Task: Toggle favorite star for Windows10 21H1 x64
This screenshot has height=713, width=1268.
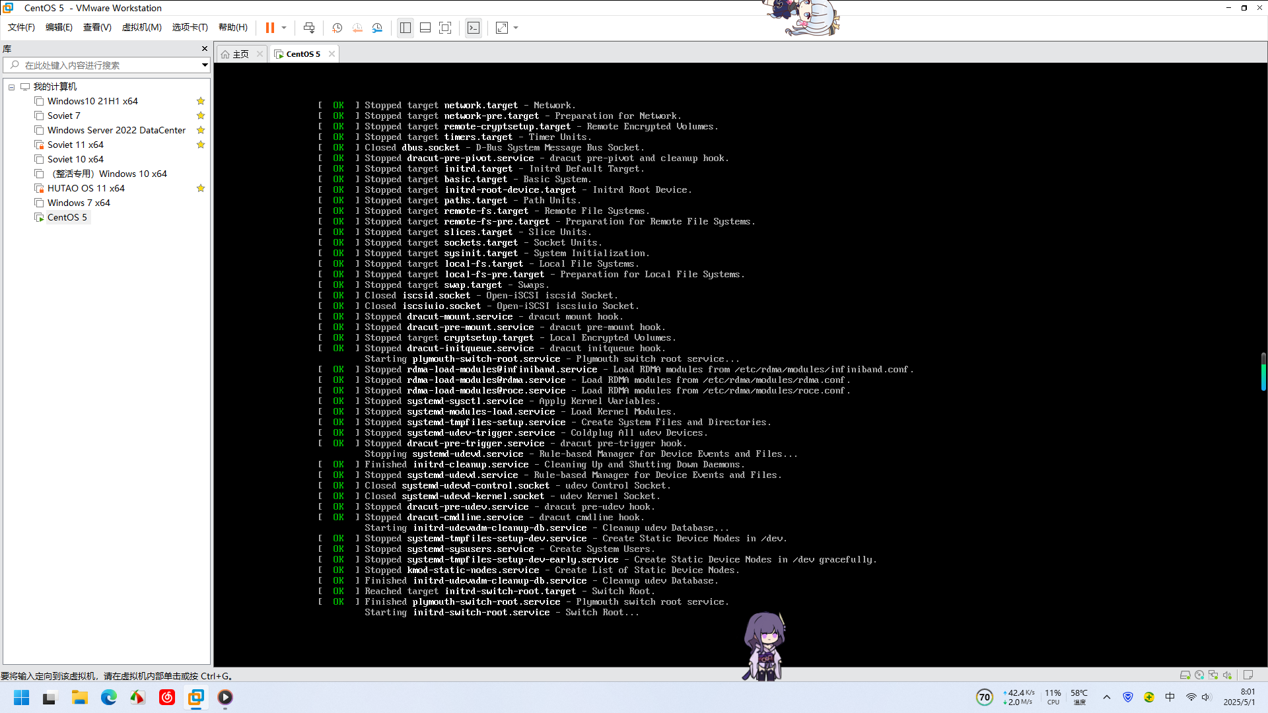Action: pyautogui.click(x=201, y=101)
